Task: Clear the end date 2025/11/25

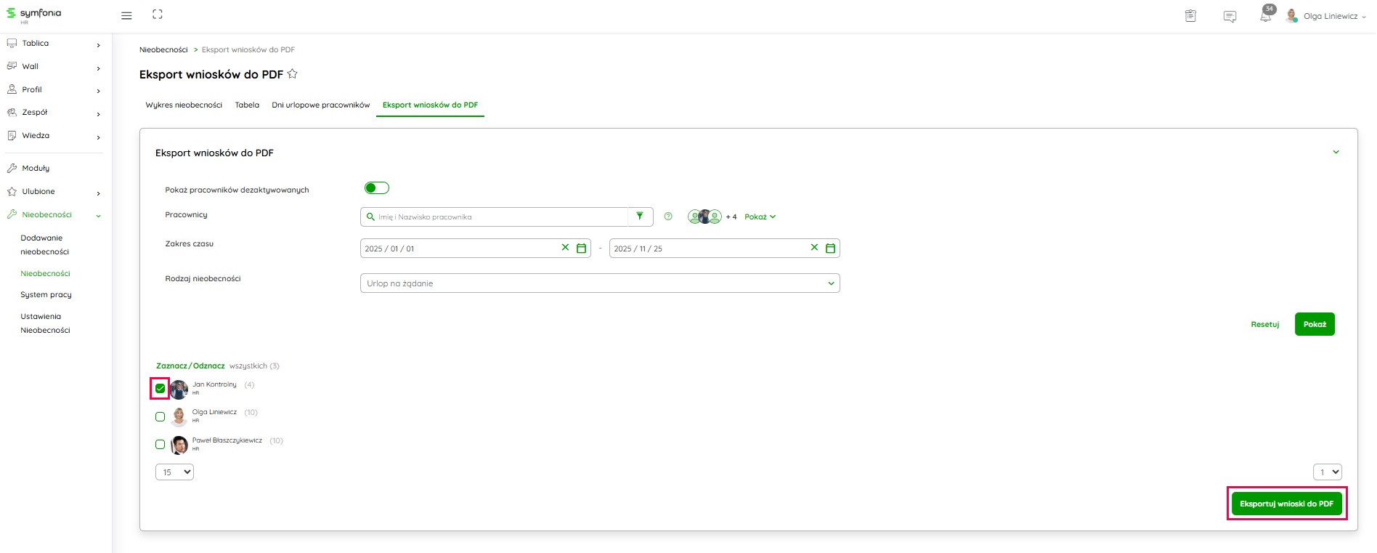Action: pyautogui.click(x=814, y=248)
